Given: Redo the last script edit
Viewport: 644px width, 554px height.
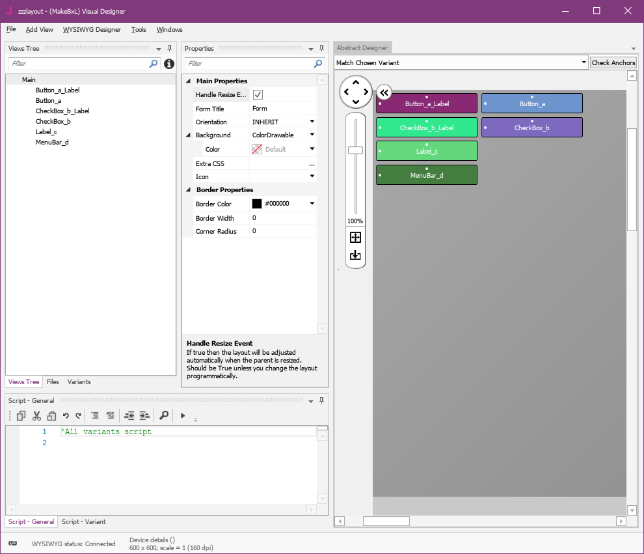Looking at the screenshot, I should click(79, 415).
